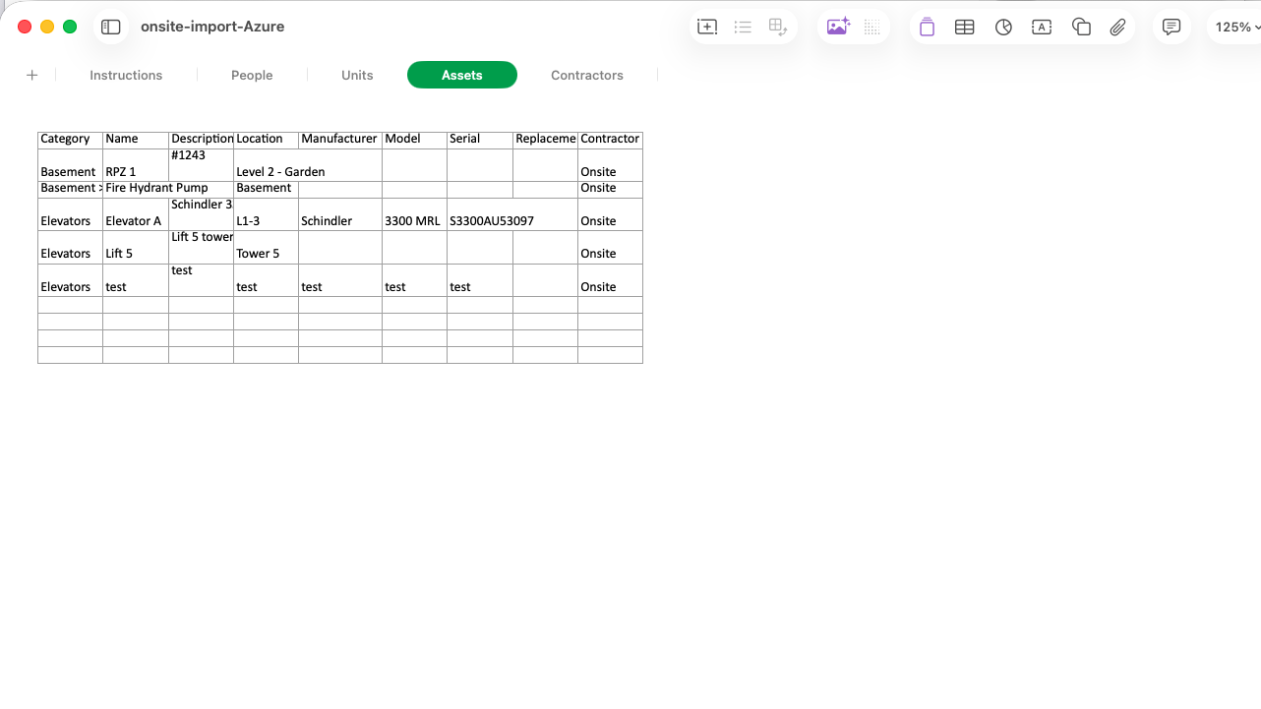This screenshot has width=1261, height=709.
Task: Select the Category header cell
Action: (x=70, y=140)
